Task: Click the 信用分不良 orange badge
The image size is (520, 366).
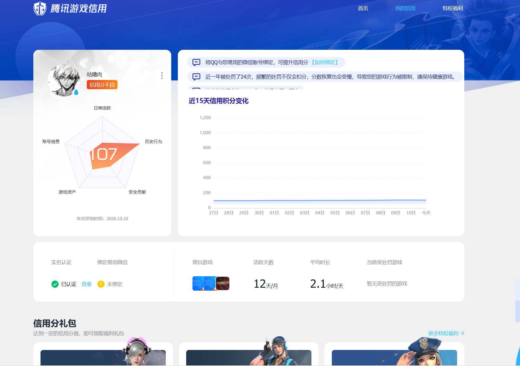Action: pos(102,85)
